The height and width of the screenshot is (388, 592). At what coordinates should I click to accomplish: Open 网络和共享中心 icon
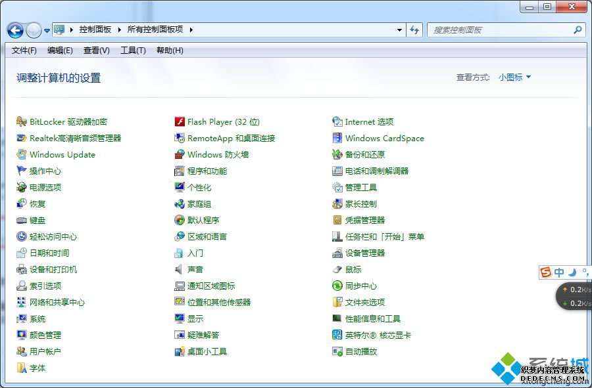(x=22, y=302)
